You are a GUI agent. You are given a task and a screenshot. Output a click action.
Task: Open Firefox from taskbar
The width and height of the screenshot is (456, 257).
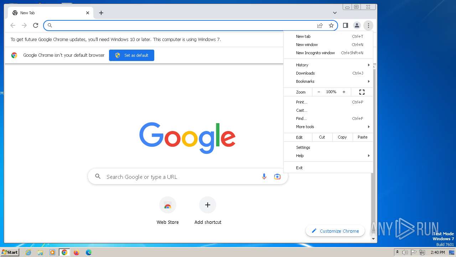tap(76, 252)
